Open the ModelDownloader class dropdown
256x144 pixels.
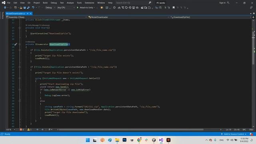pos(128,17)
